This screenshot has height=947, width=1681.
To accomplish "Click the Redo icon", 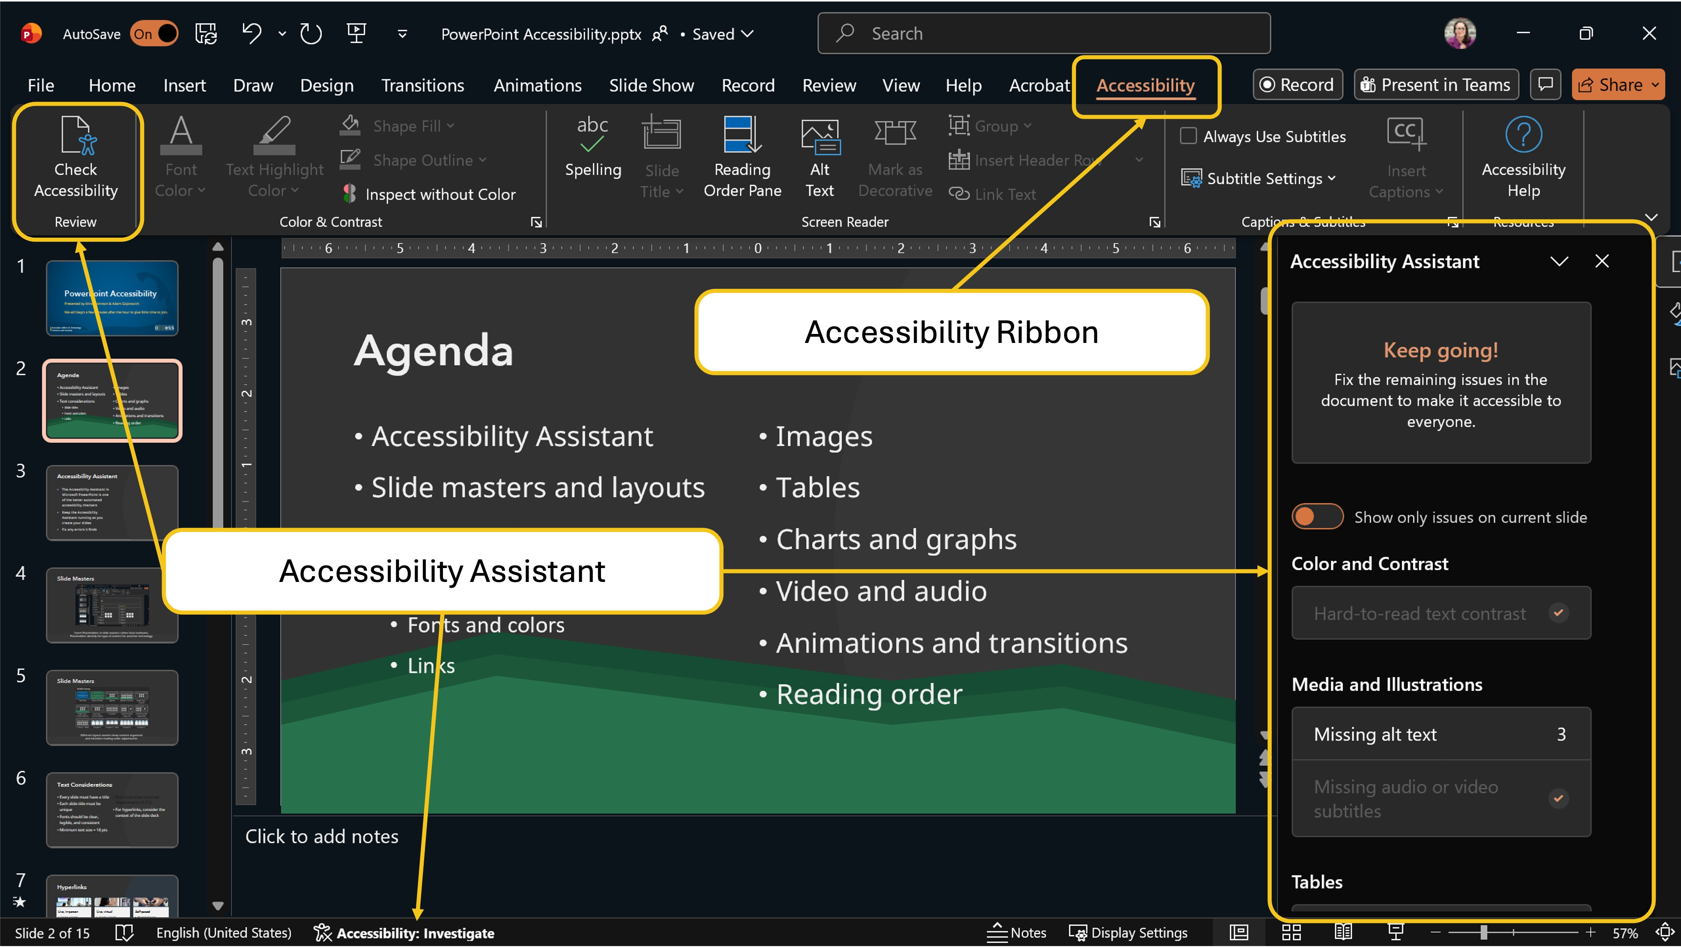I will (x=311, y=33).
